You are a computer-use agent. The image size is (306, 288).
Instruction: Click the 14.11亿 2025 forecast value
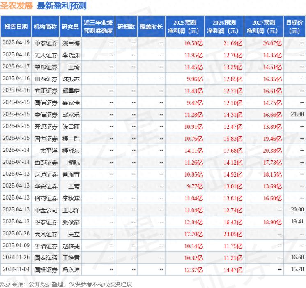tap(193, 151)
